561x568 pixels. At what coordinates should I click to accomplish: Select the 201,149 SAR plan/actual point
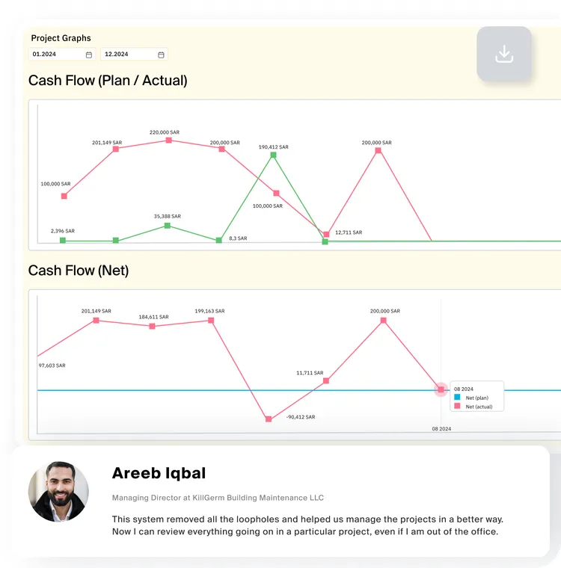pos(116,149)
